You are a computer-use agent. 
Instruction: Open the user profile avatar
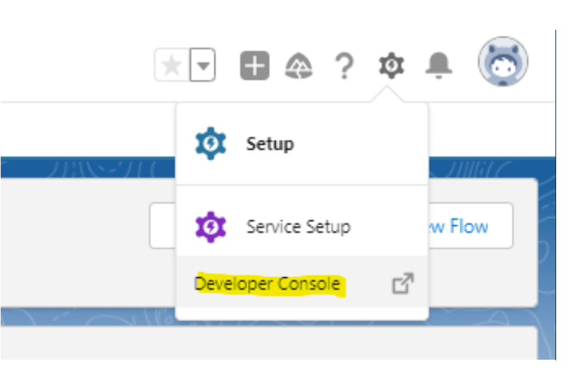click(x=503, y=62)
